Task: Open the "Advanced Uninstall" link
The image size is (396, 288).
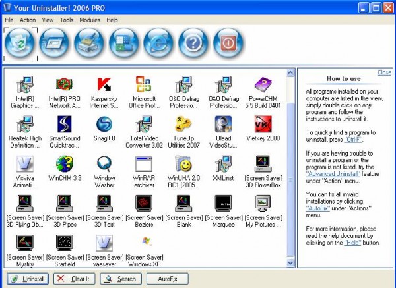Action: [333, 174]
